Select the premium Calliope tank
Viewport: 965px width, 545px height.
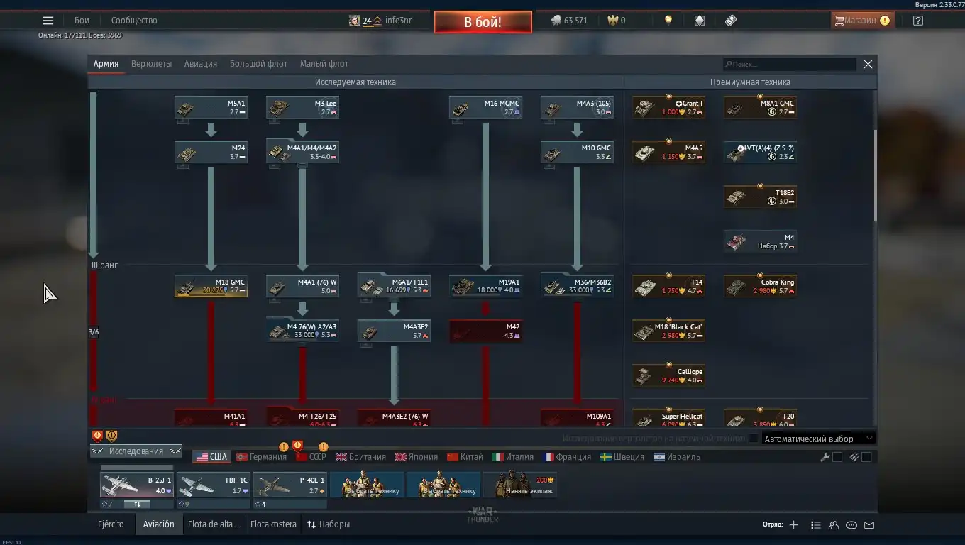[x=668, y=375]
